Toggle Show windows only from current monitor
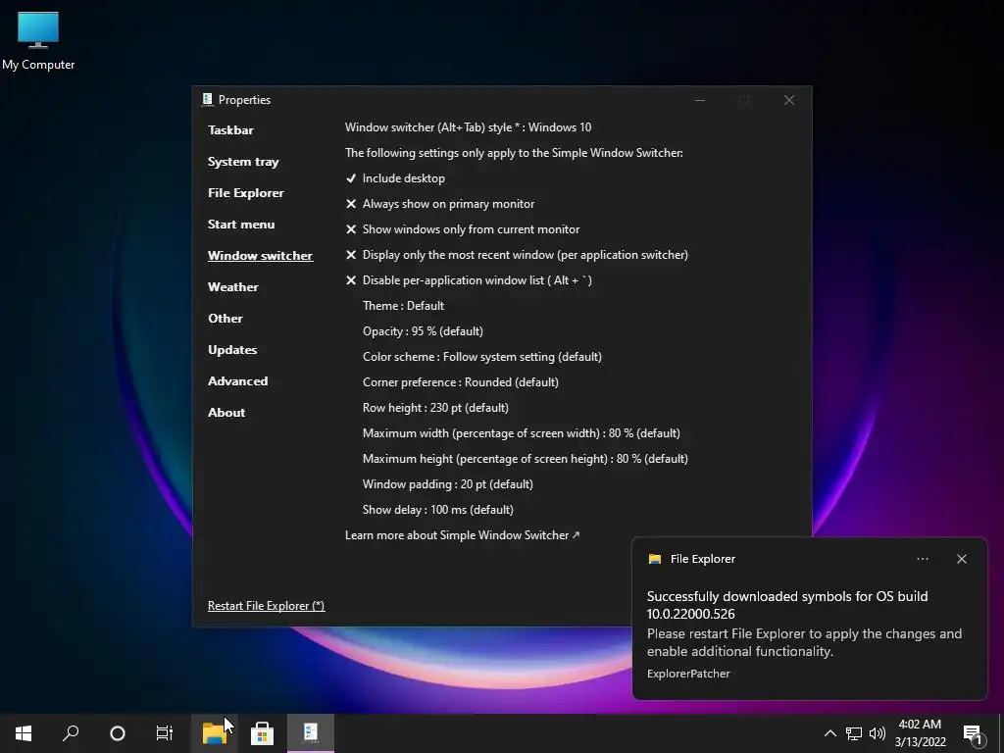 [463, 229]
